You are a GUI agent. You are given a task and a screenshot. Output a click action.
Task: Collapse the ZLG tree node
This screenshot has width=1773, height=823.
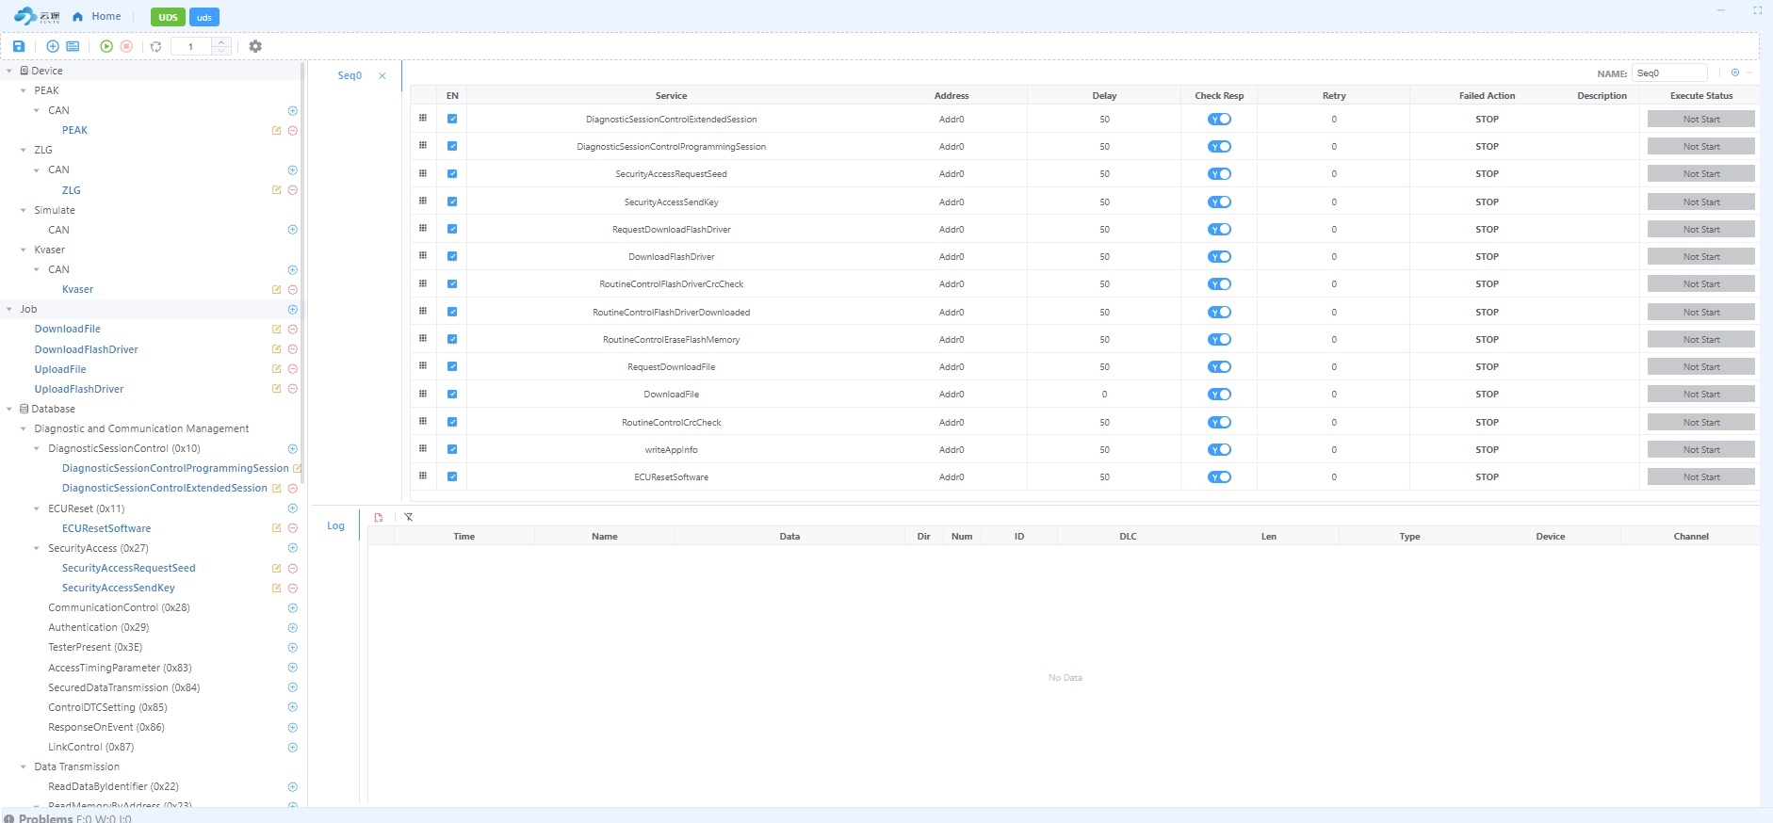pyautogui.click(x=24, y=150)
